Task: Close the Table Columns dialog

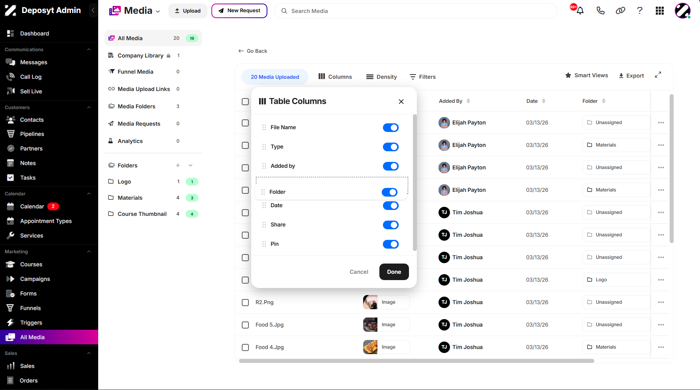Action: [x=401, y=102]
